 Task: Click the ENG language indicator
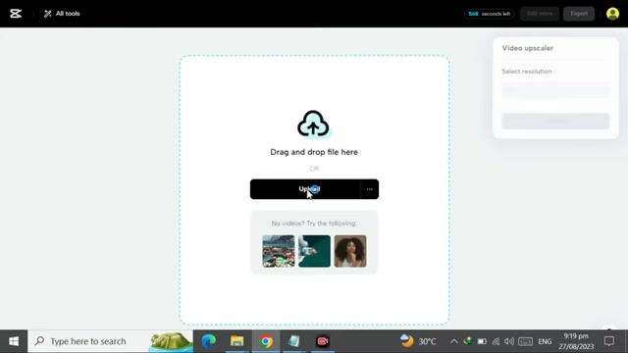point(545,341)
